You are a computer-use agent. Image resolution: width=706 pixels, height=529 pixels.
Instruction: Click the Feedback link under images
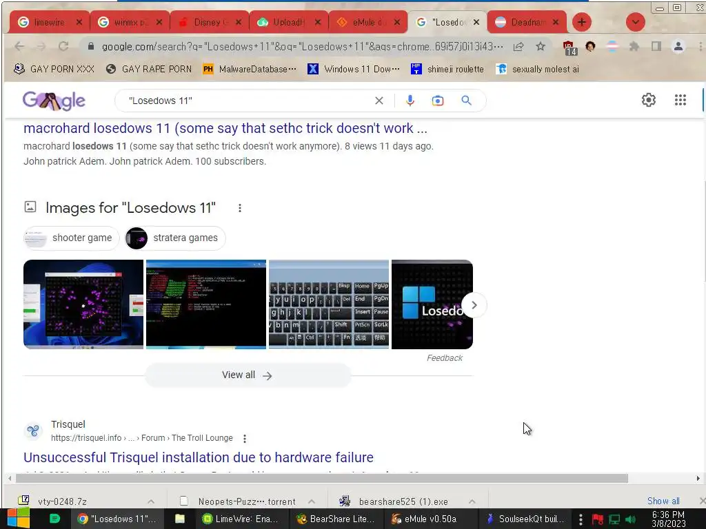point(445,358)
